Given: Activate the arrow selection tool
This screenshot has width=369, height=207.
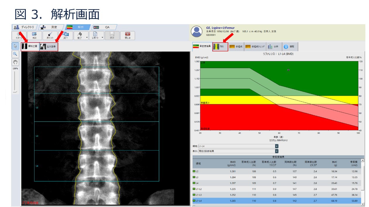Looking at the screenshot, I should (x=15, y=46).
